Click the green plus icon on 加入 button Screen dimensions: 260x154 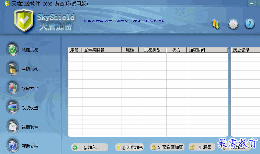[75, 147]
